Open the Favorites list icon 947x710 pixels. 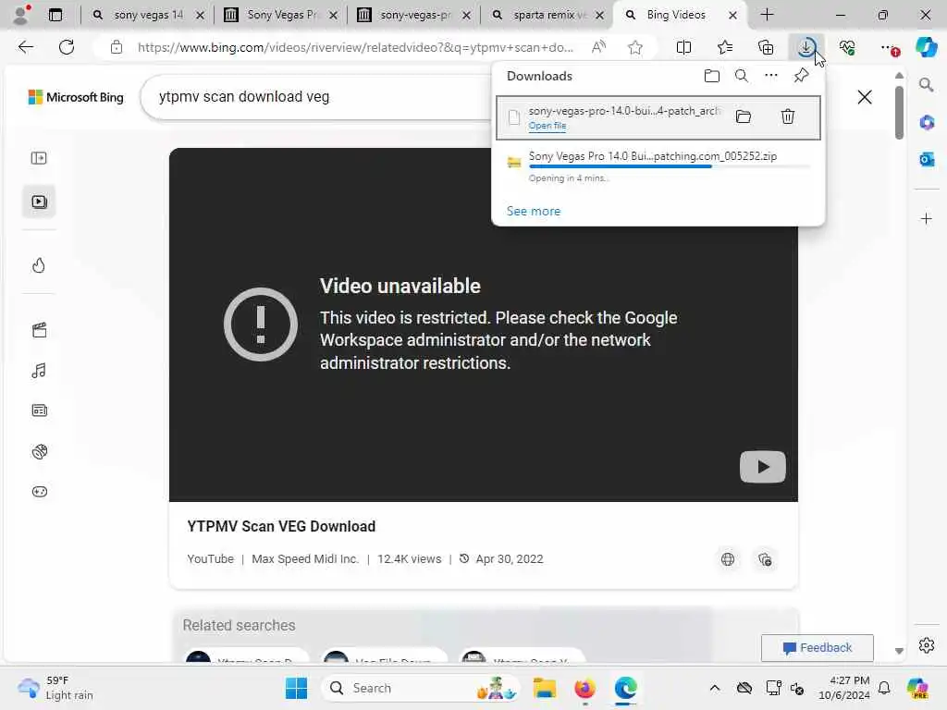coord(725,47)
